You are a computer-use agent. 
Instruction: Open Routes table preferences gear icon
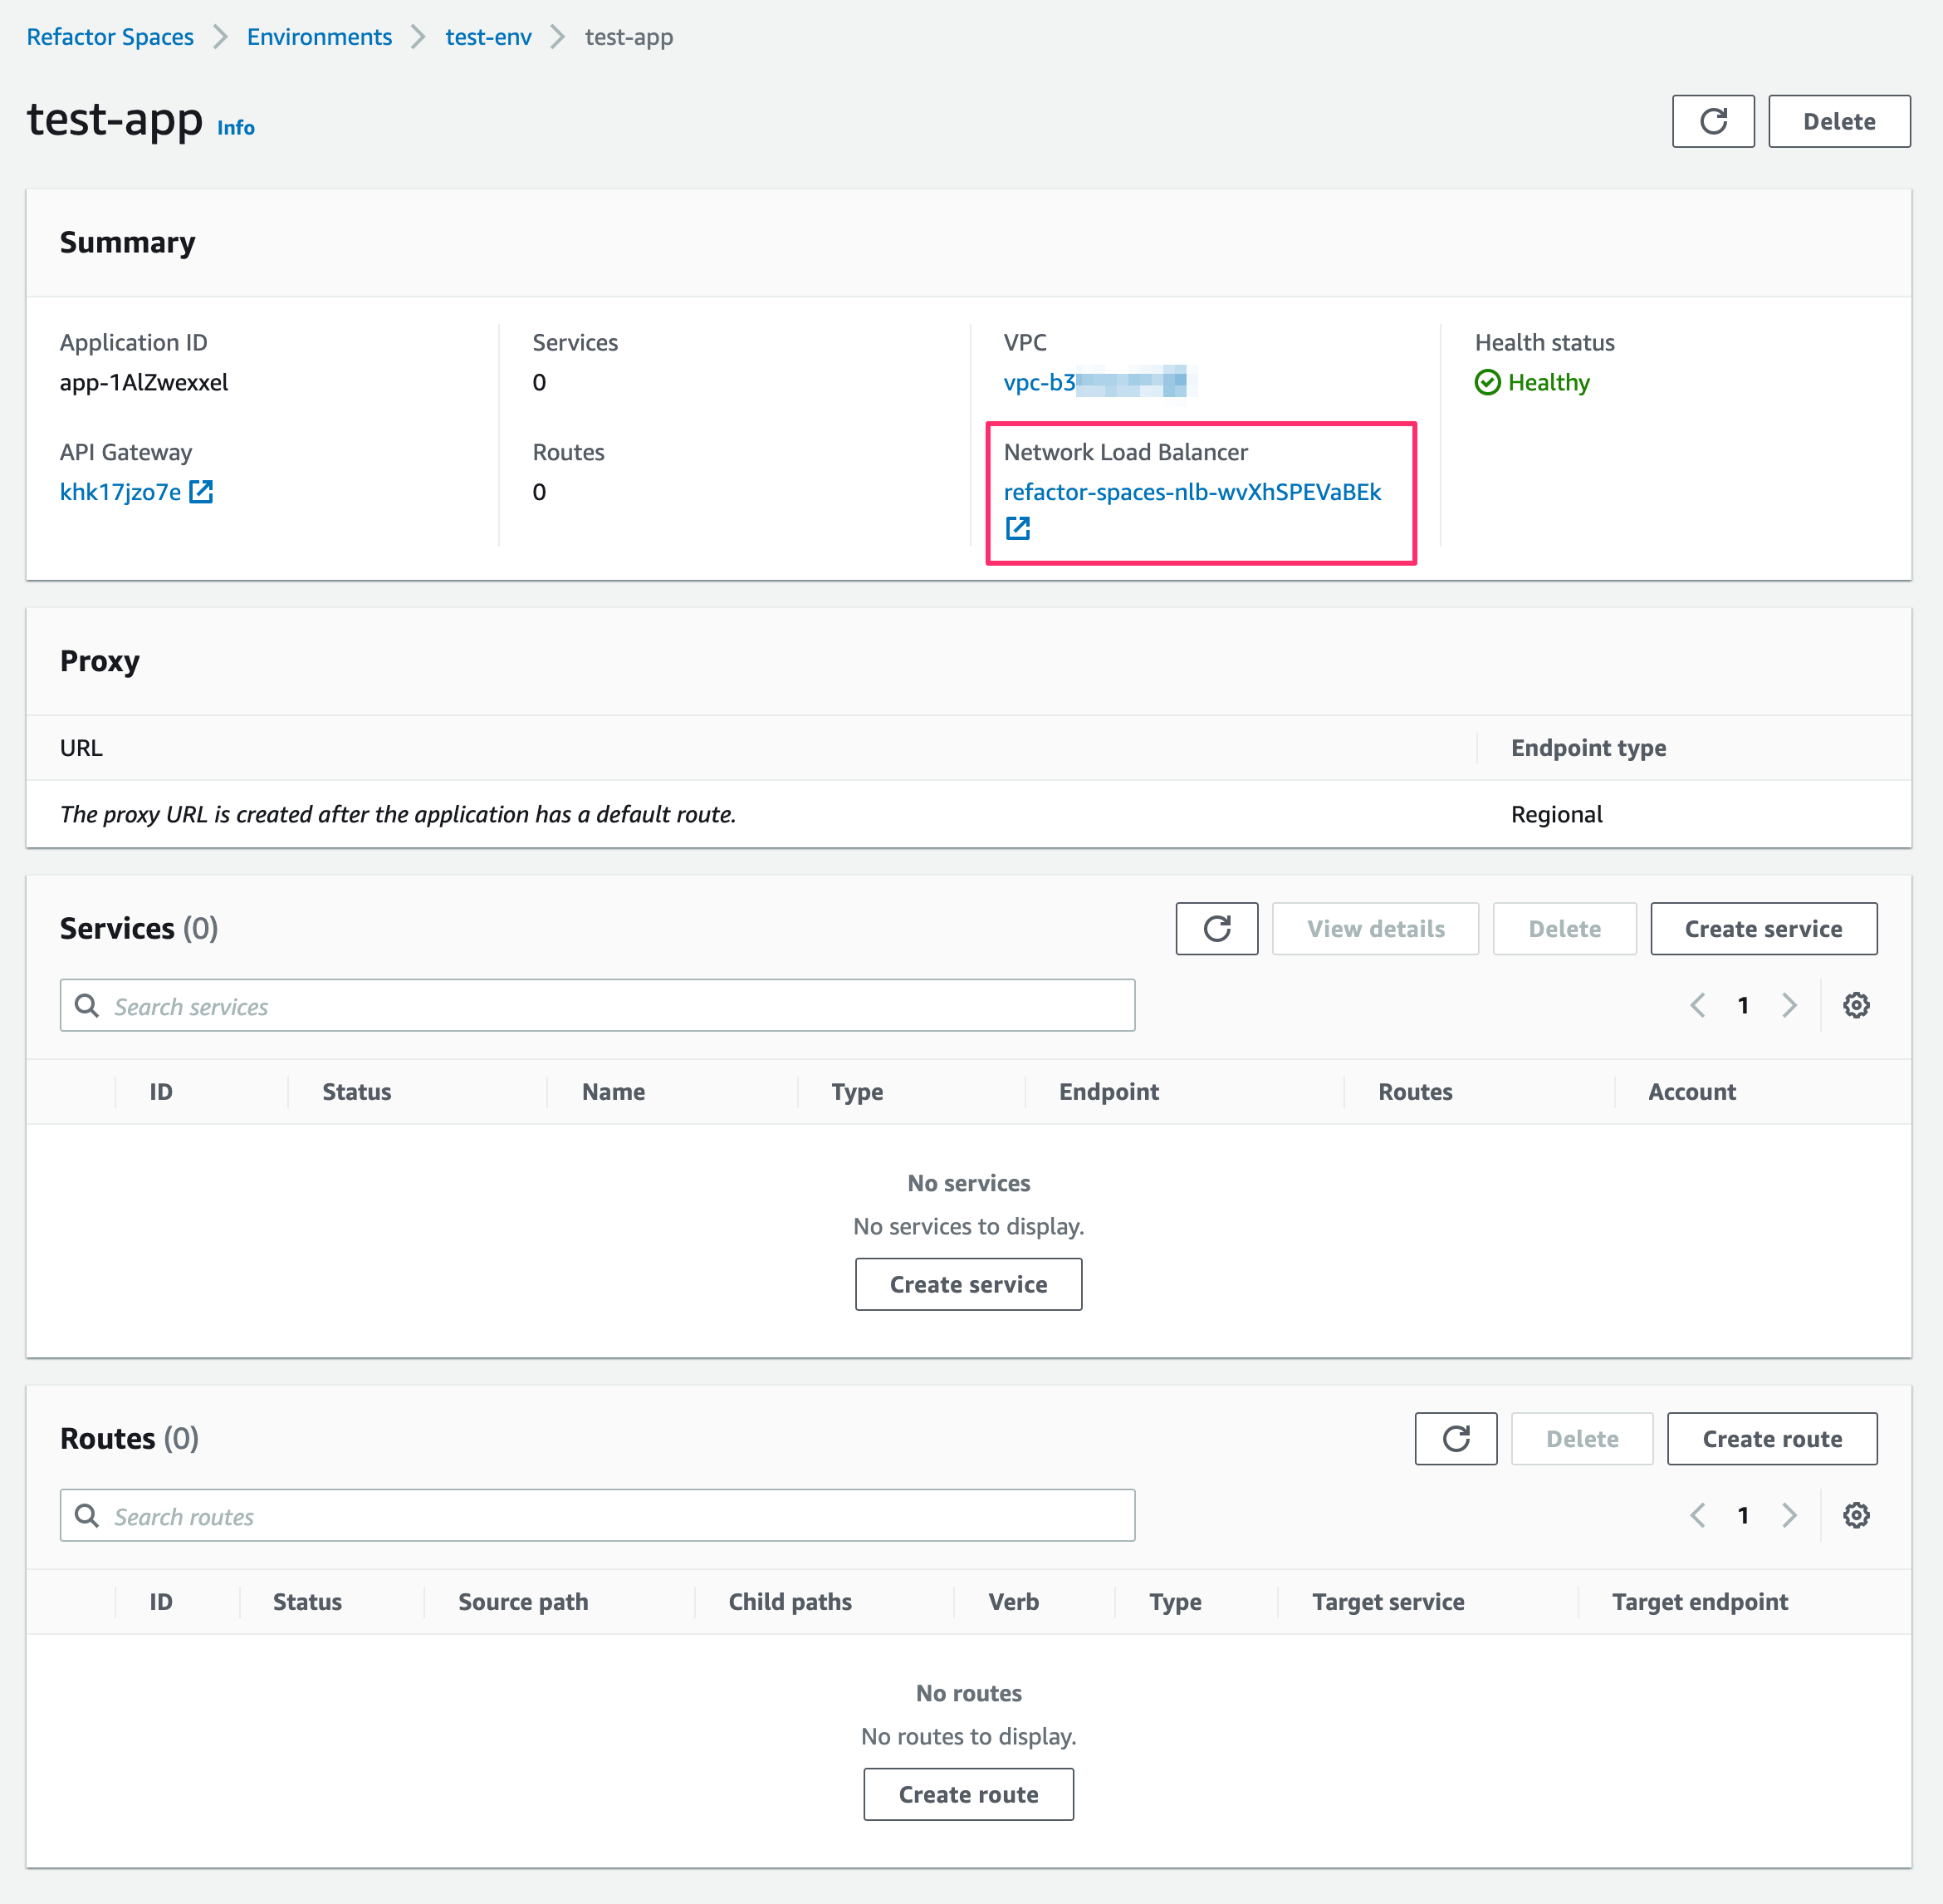click(1855, 1515)
